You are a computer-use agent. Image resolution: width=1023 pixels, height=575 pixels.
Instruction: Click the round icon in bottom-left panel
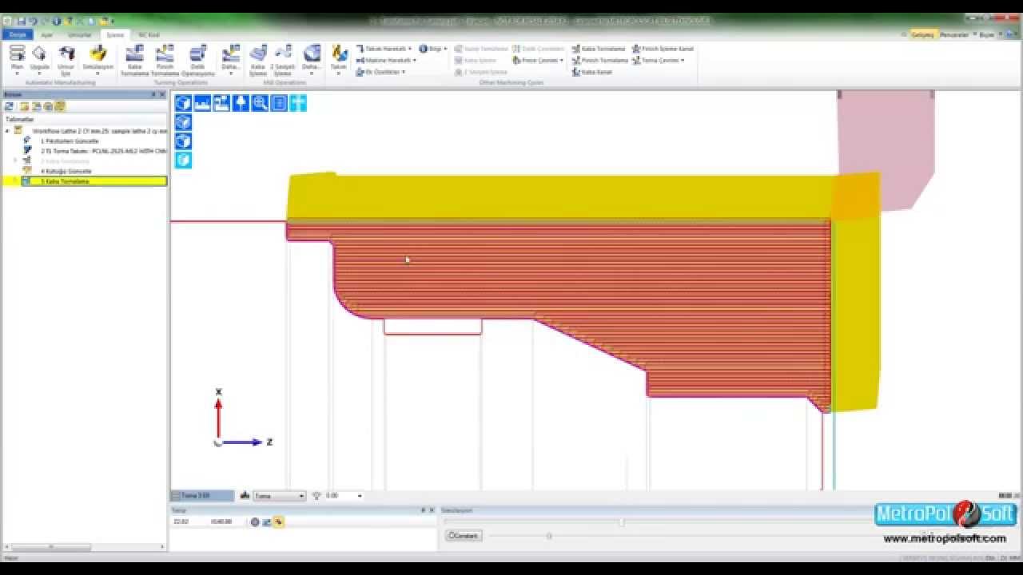(255, 521)
